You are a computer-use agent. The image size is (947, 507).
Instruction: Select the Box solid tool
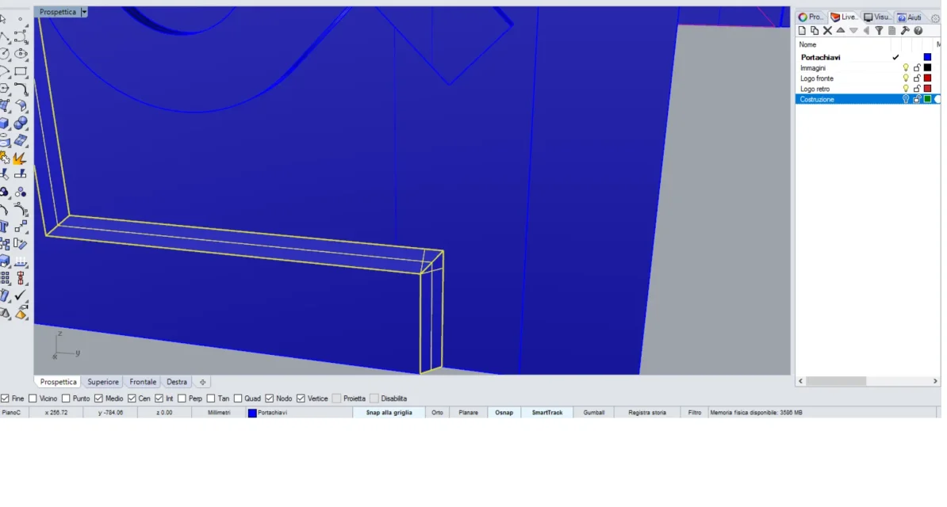coord(6,124)
